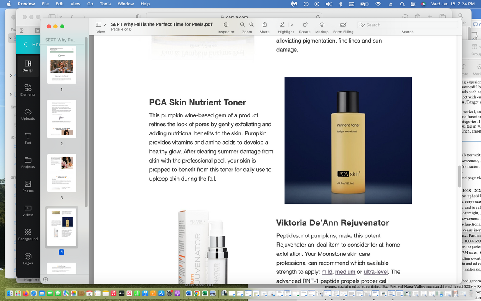481x301 pixels.
Task: Click the zoom in magnifier icon
Action: tap(251, 25)
